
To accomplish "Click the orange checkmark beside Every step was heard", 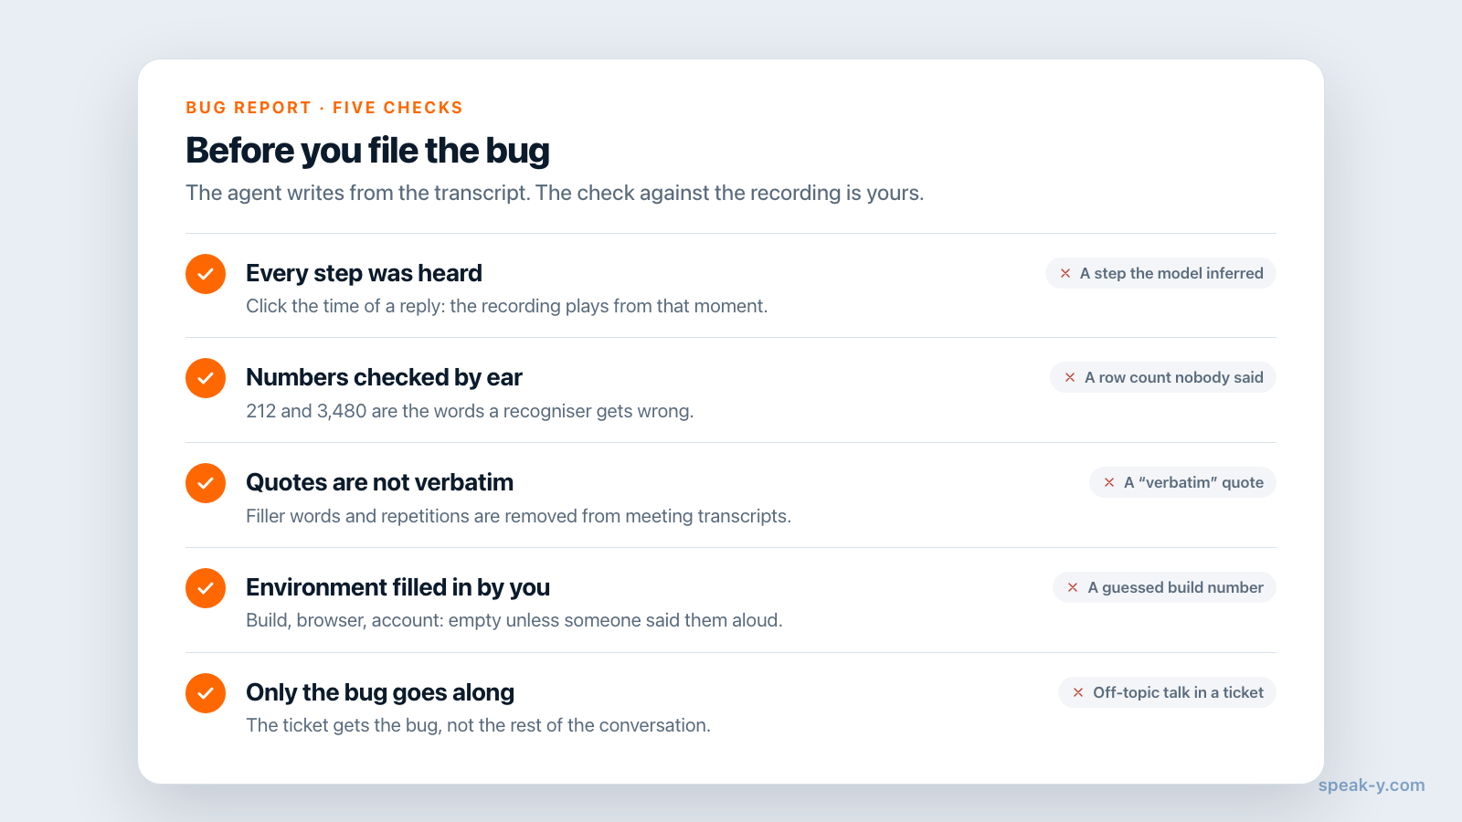I will pyautogui.click(x=206, y=274).
